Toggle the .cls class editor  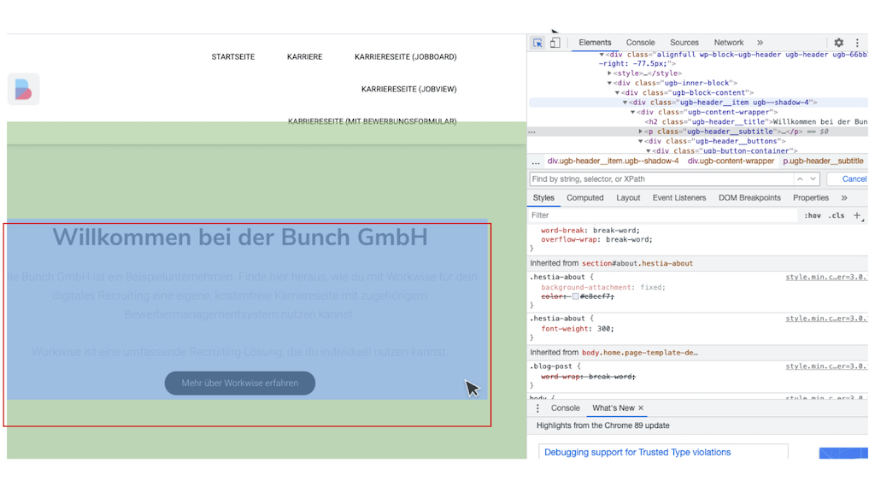pos(836,215)
